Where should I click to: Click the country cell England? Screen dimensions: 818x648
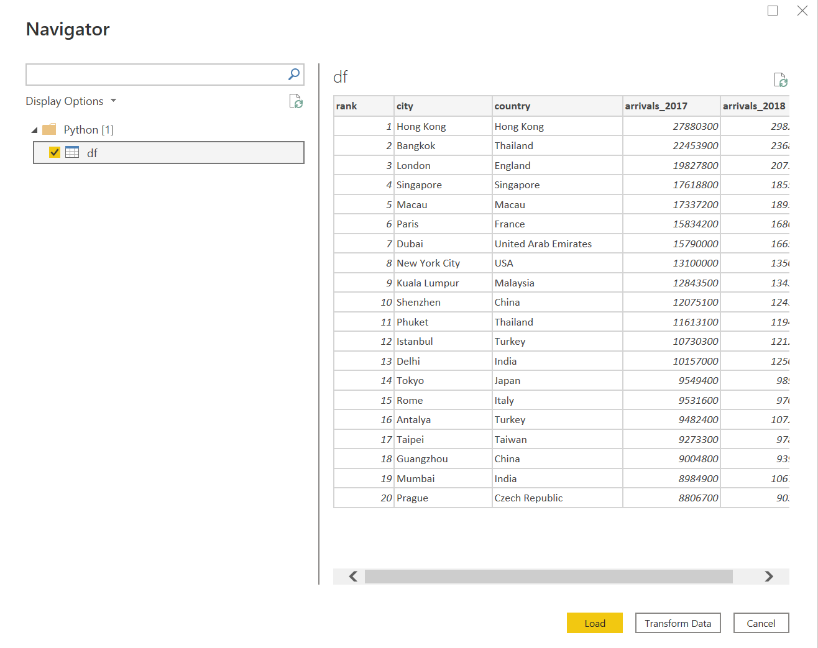[558, 165]
